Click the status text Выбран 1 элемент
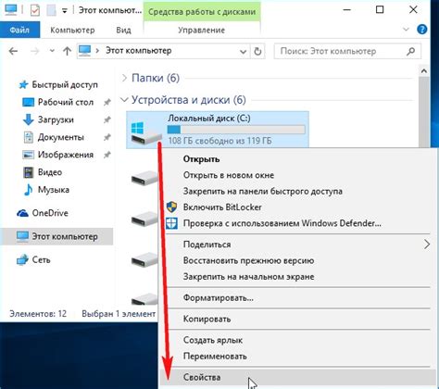Viewport: 439px width, 389px height. point(119,314)
